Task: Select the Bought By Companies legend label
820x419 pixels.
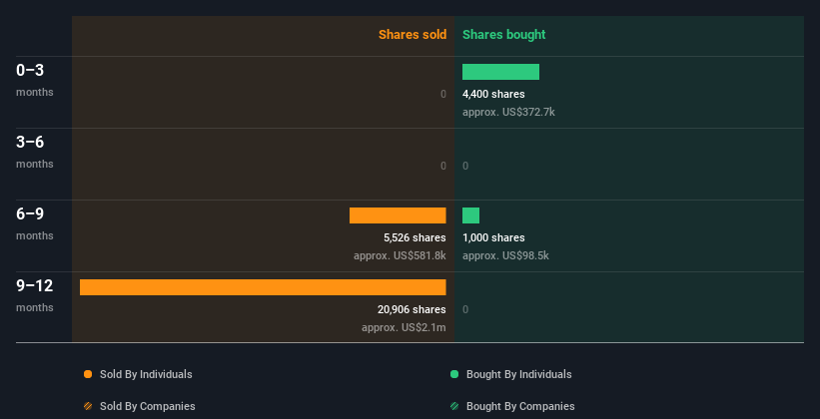Action: 520,406
